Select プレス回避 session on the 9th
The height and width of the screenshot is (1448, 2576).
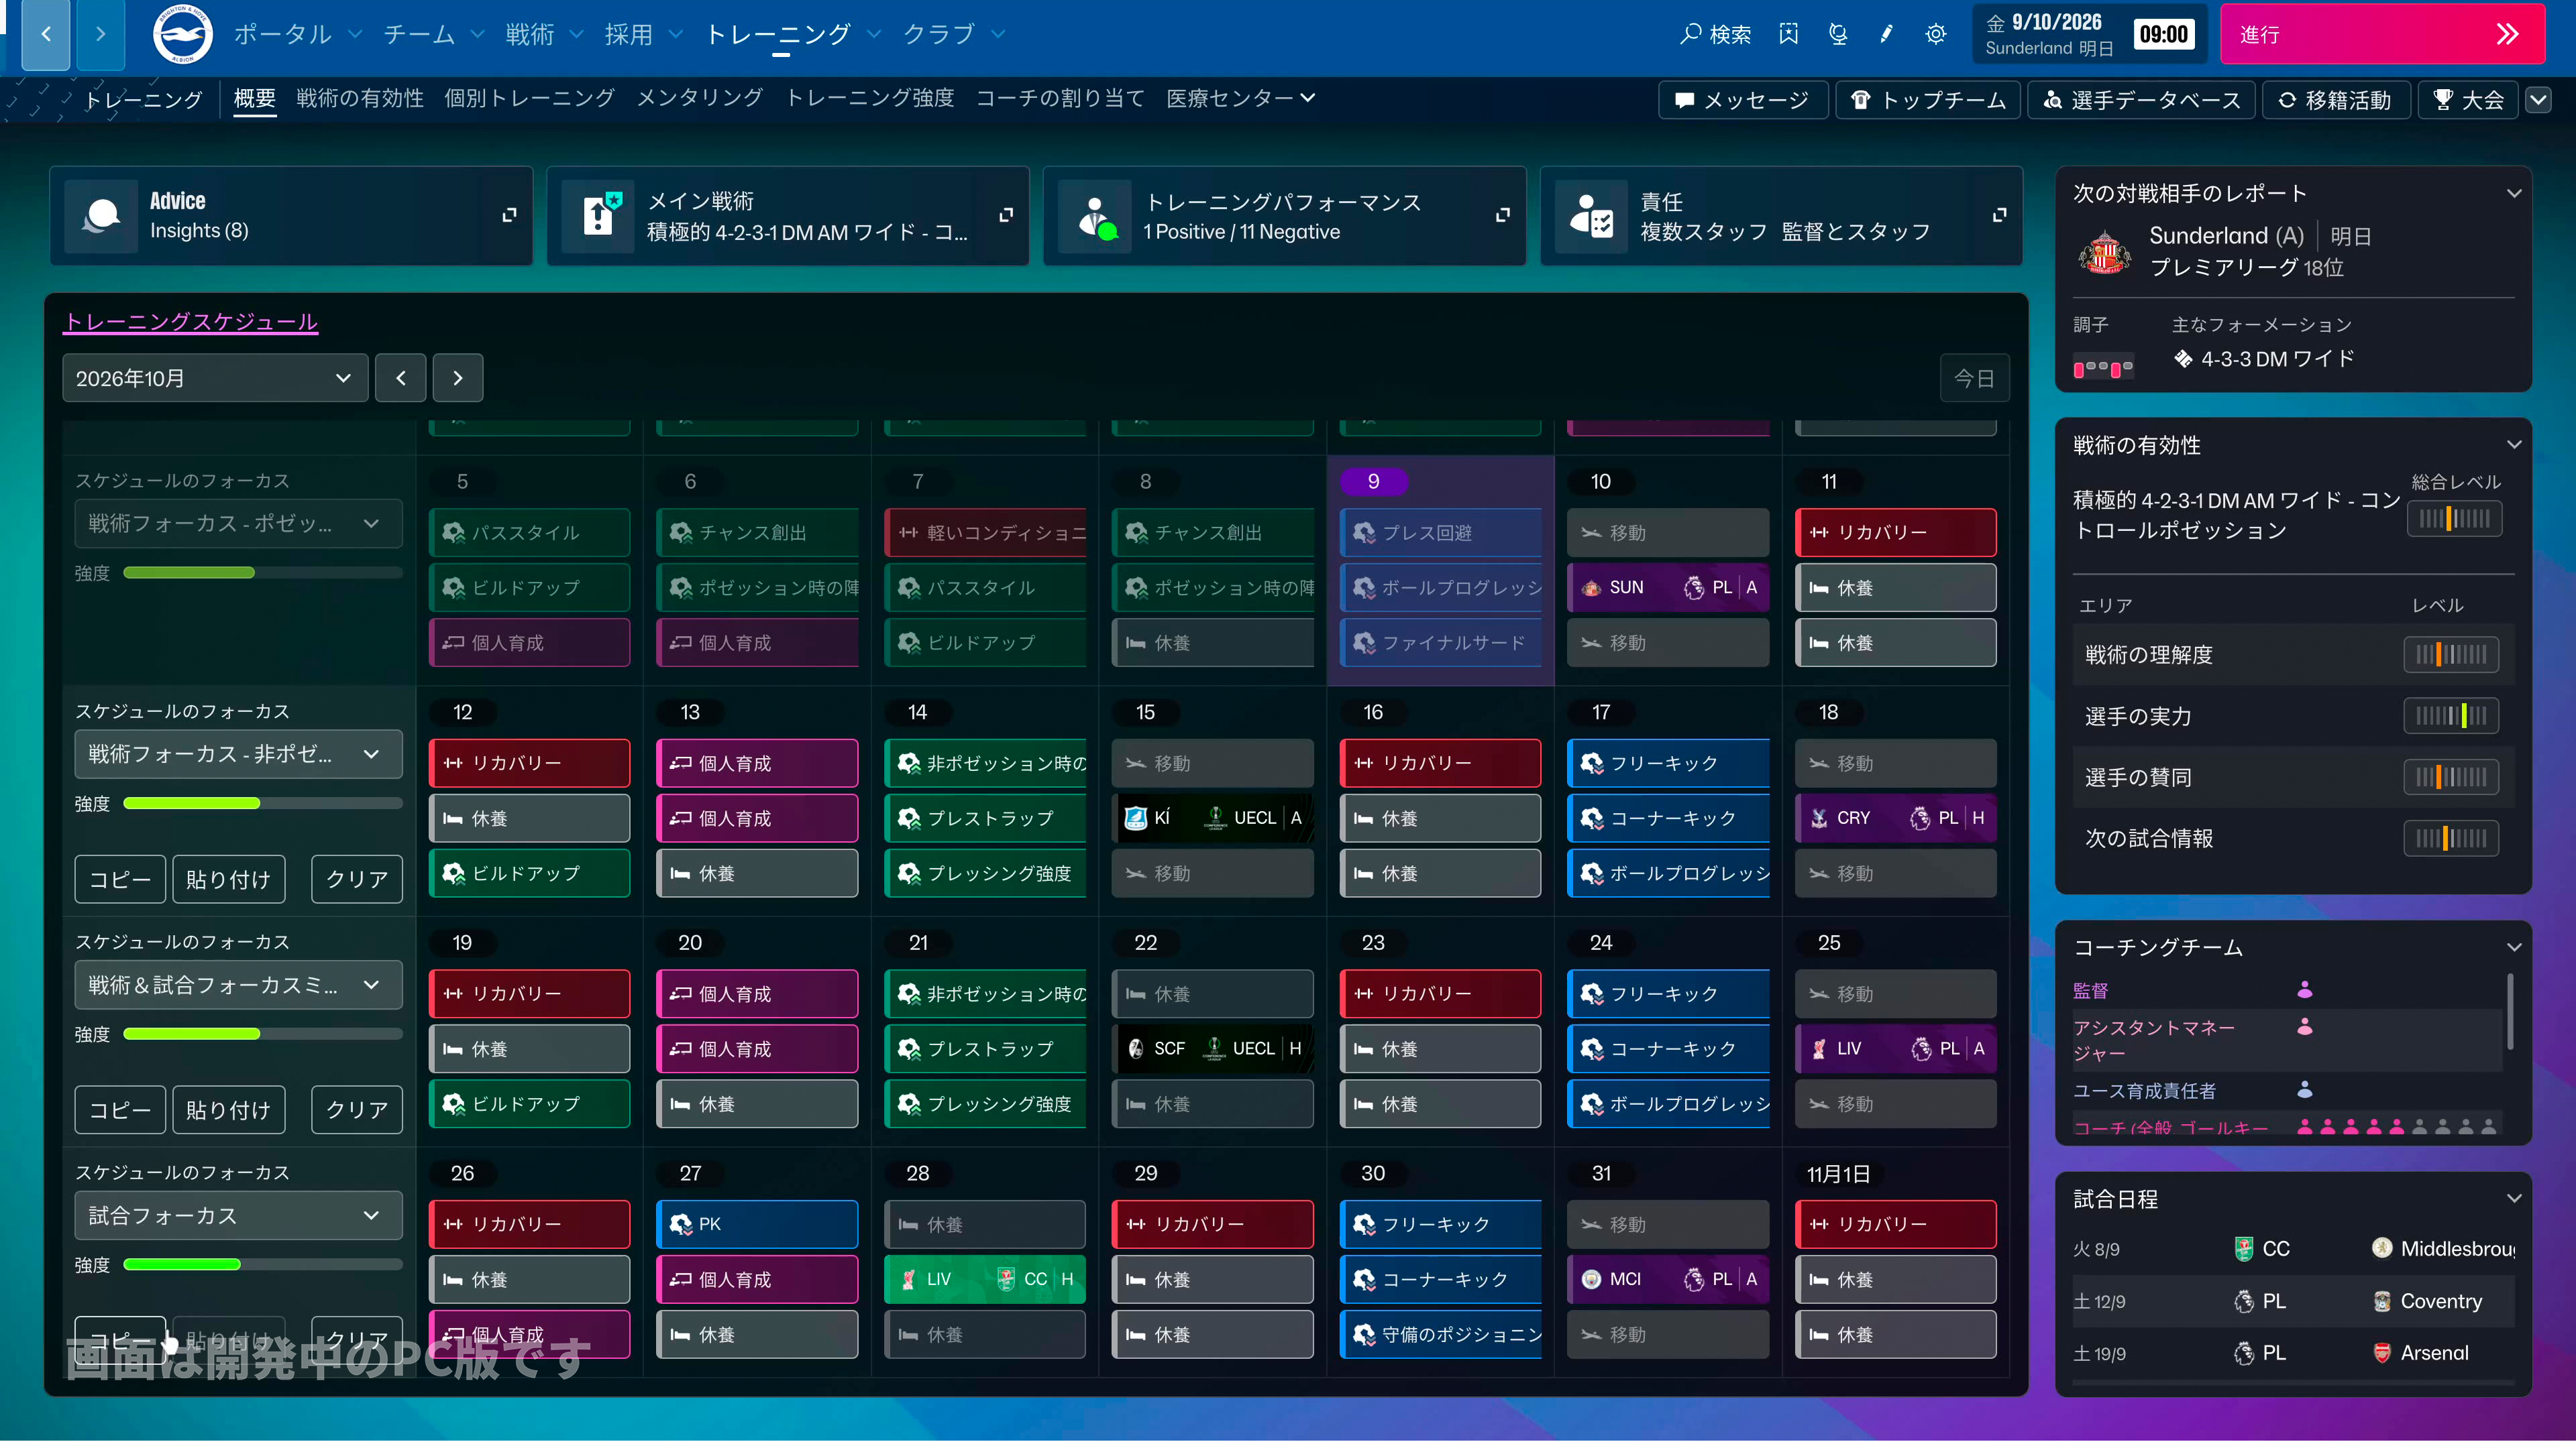tap(1440, 533)
